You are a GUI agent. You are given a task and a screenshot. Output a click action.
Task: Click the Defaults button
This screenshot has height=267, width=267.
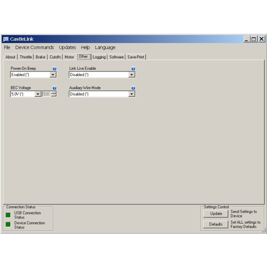pyautogui.click(x=216, y=224)
